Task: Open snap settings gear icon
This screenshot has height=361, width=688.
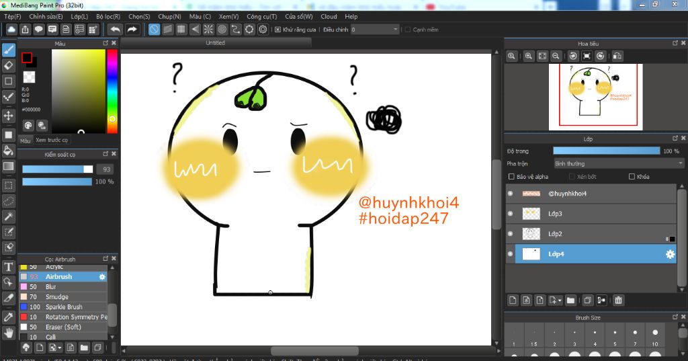Action: [263, 30]
